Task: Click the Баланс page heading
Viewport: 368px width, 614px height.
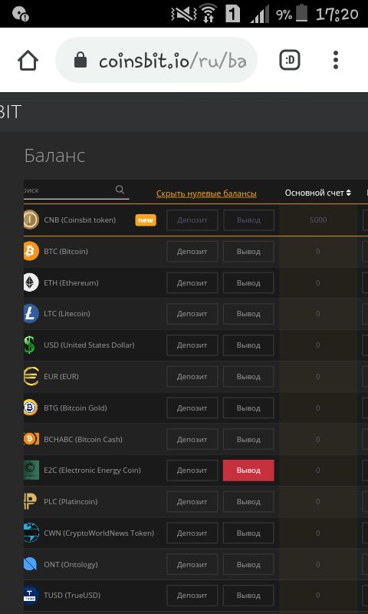Action: point(54,156)
